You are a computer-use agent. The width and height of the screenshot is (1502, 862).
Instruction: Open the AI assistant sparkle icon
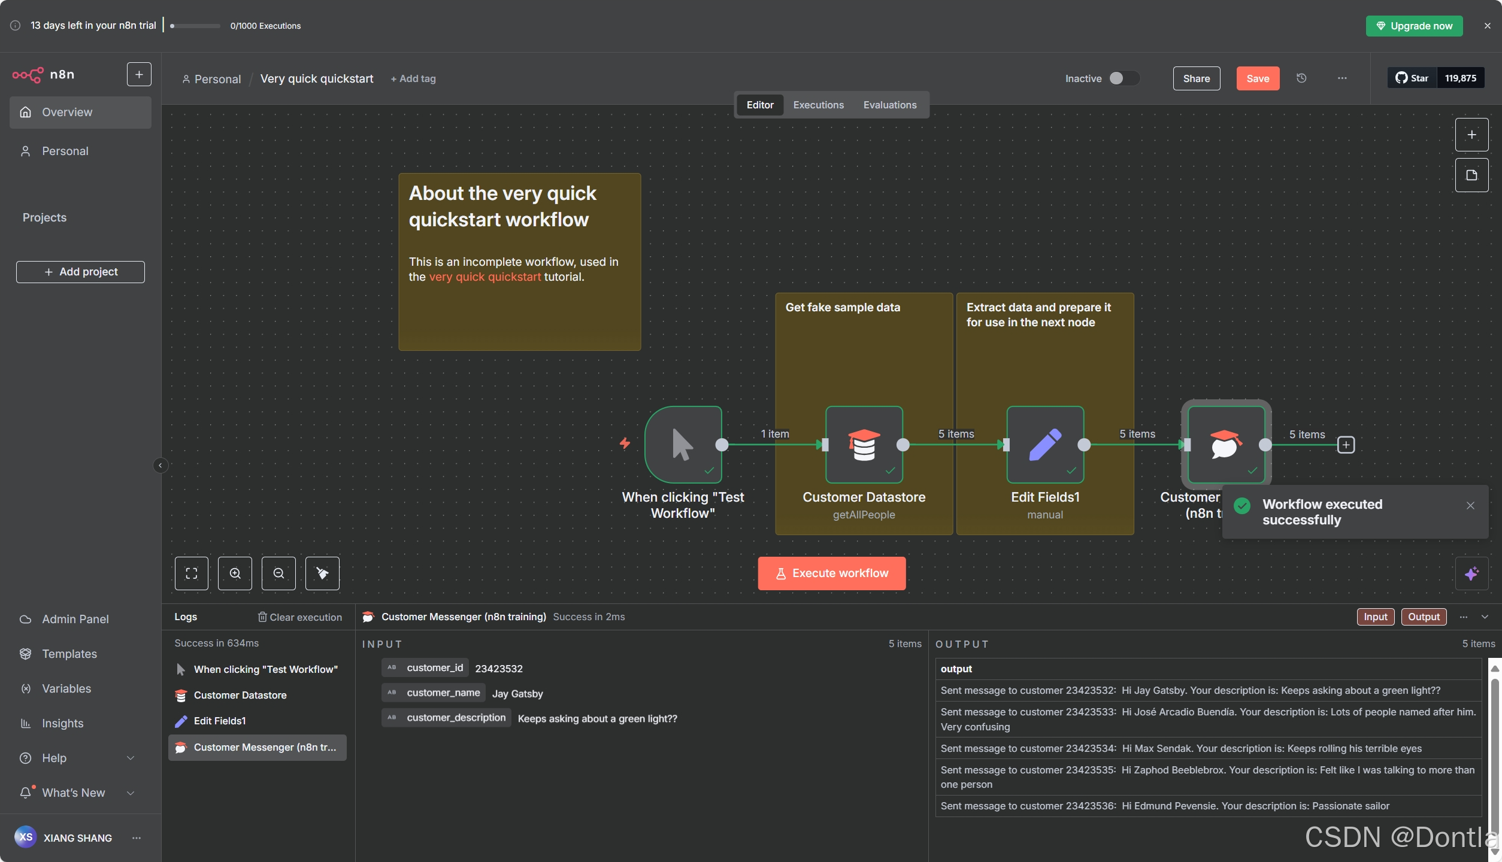point(1473,573)
